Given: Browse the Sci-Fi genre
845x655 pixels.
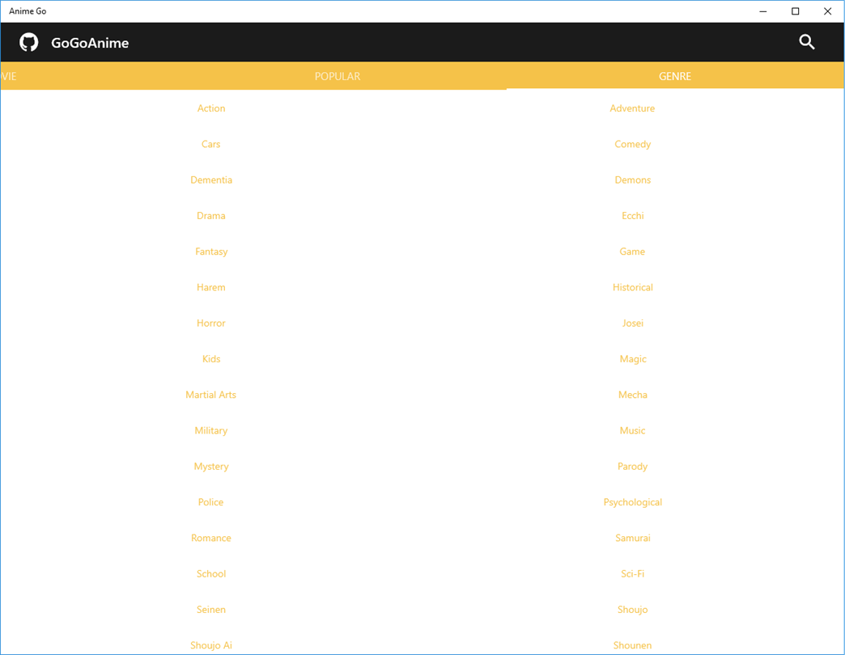Looking at the screenshot, I should point(633,573).
